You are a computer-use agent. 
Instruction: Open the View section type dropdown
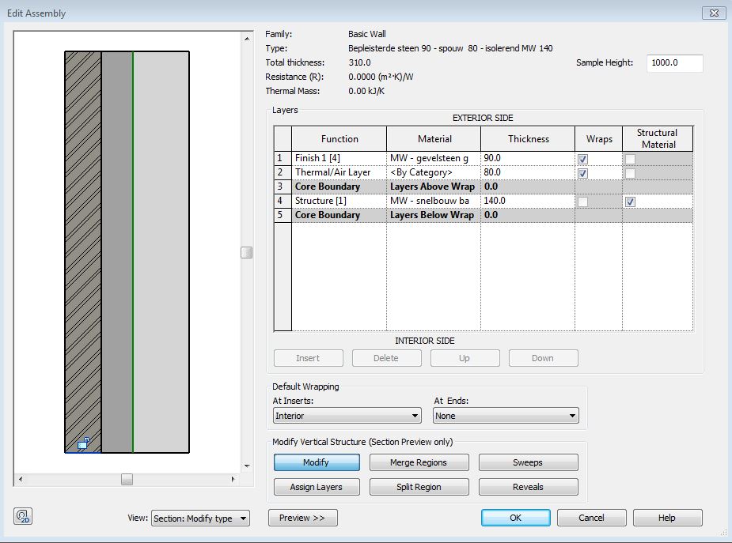(200, 518)
